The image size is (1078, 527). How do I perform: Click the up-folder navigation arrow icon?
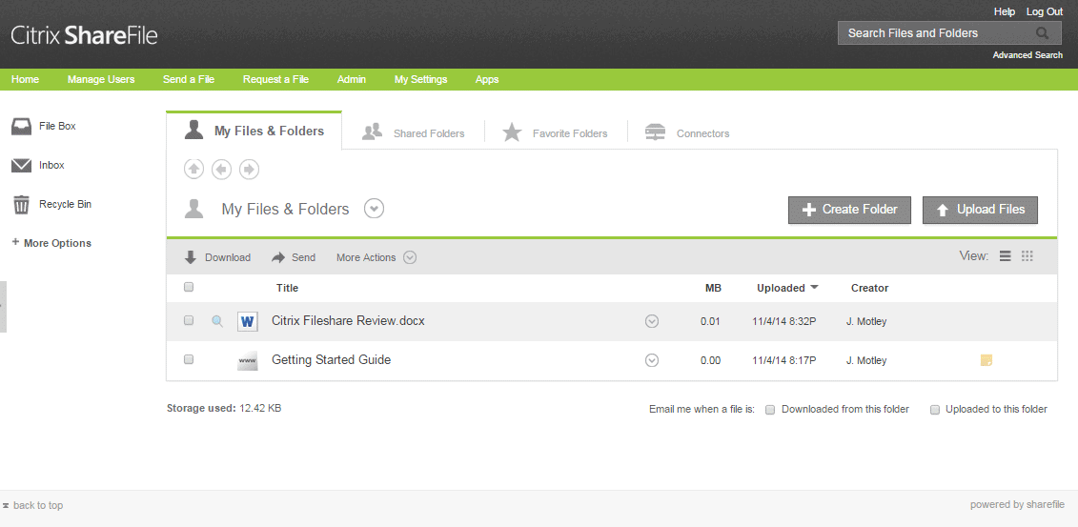coord(193,169)
